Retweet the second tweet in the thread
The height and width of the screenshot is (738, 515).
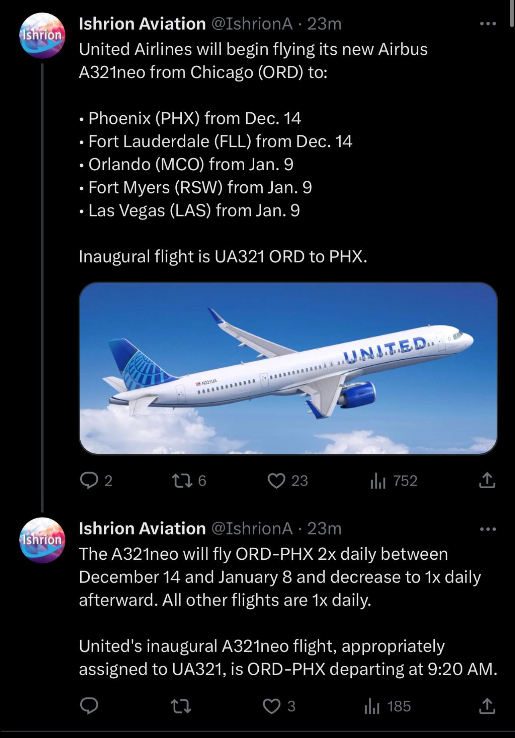pos(181,706)
